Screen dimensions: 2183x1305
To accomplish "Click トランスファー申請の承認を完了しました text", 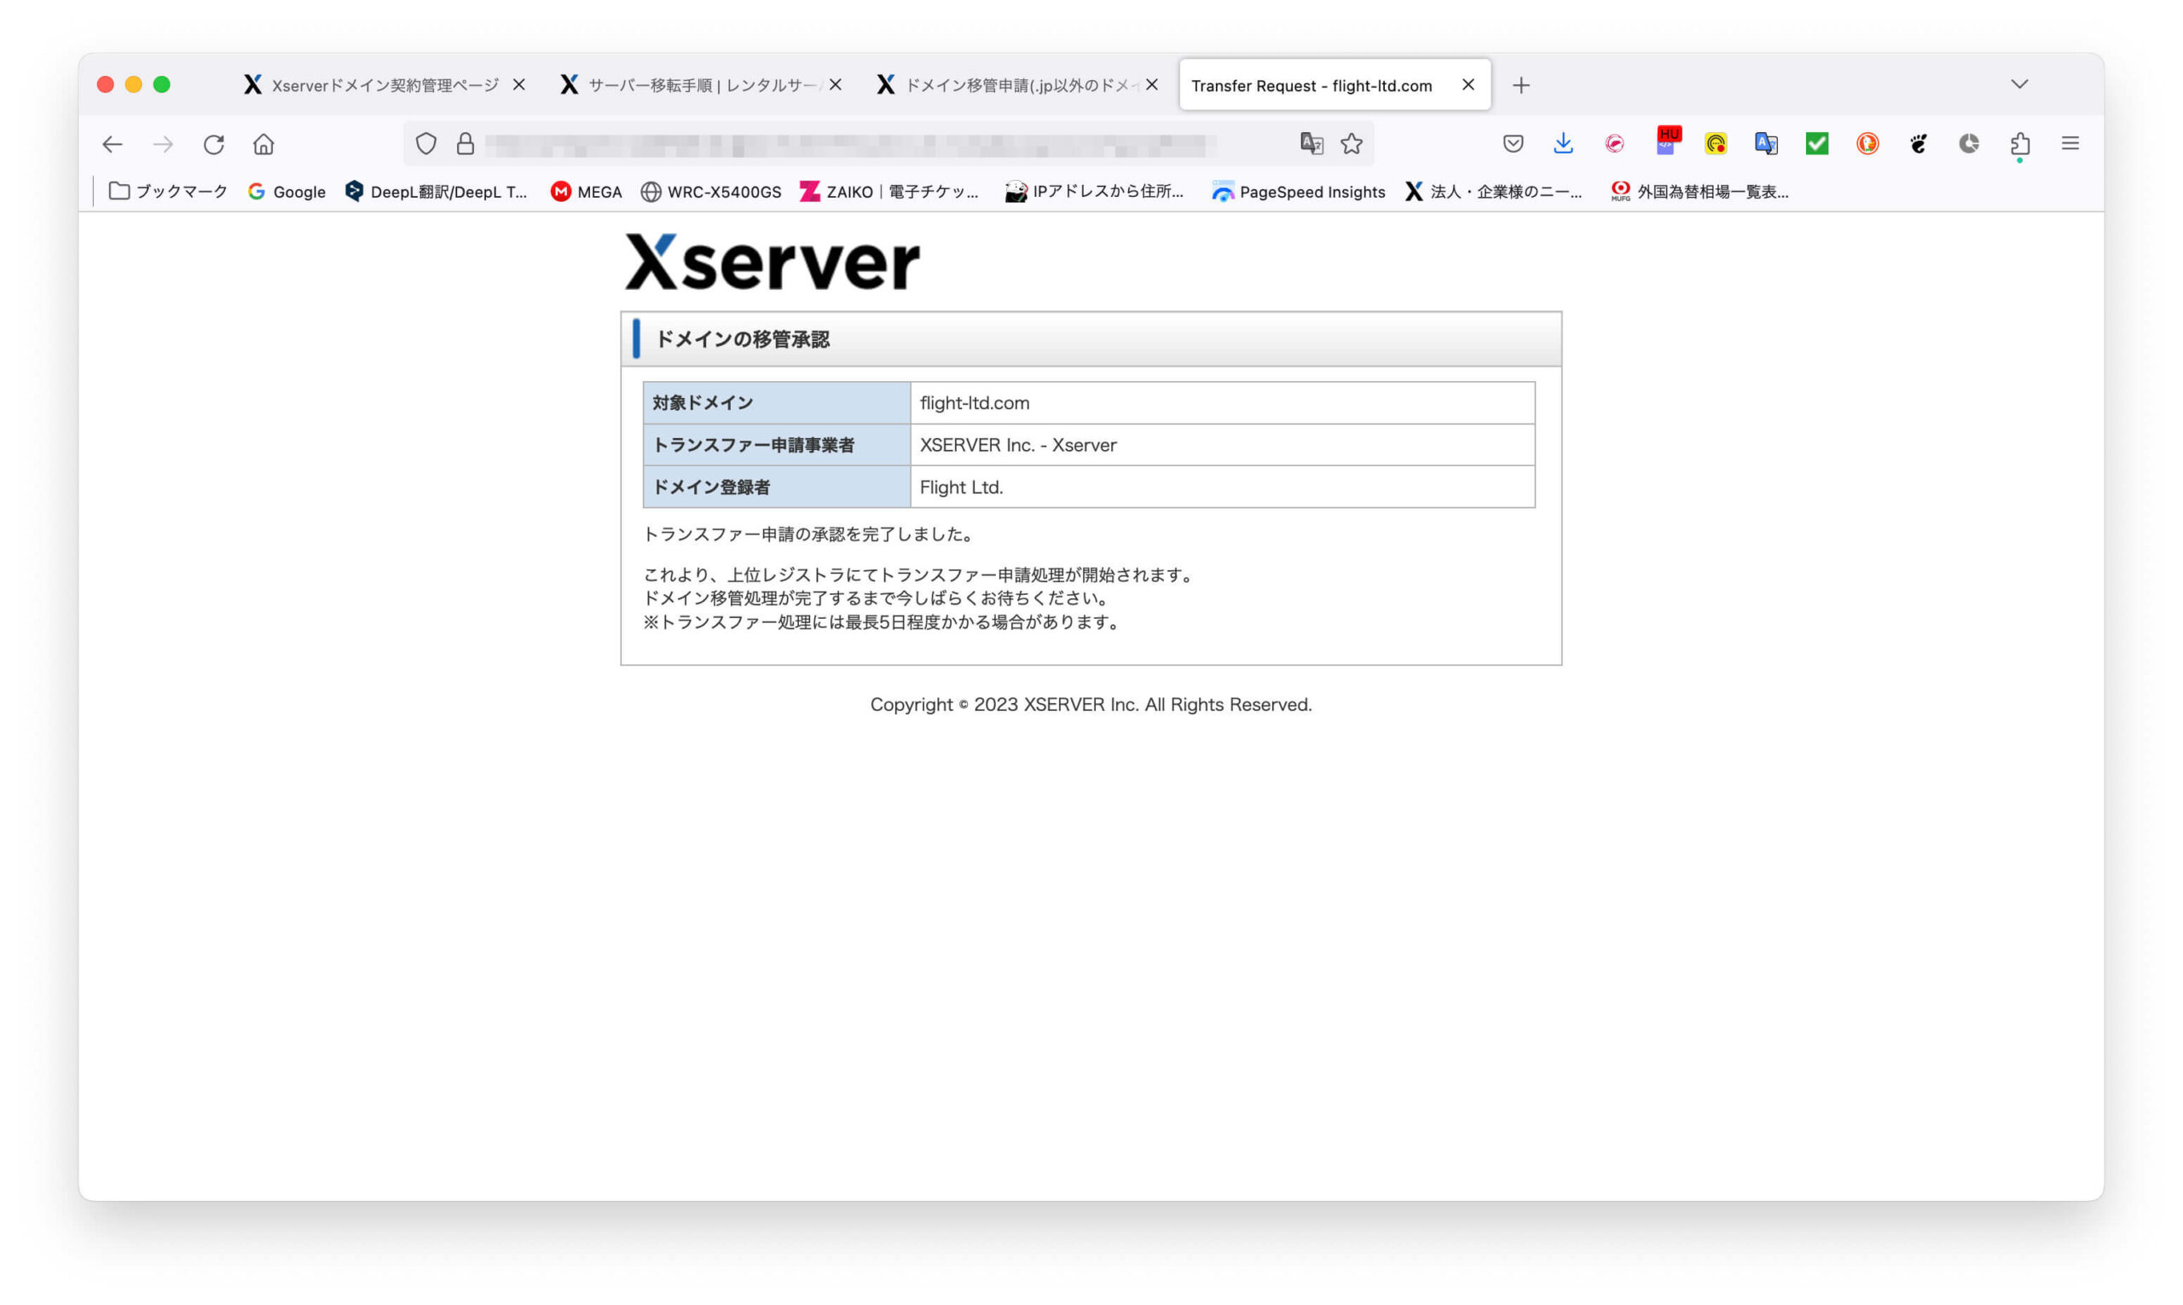I will click(809, 534).
